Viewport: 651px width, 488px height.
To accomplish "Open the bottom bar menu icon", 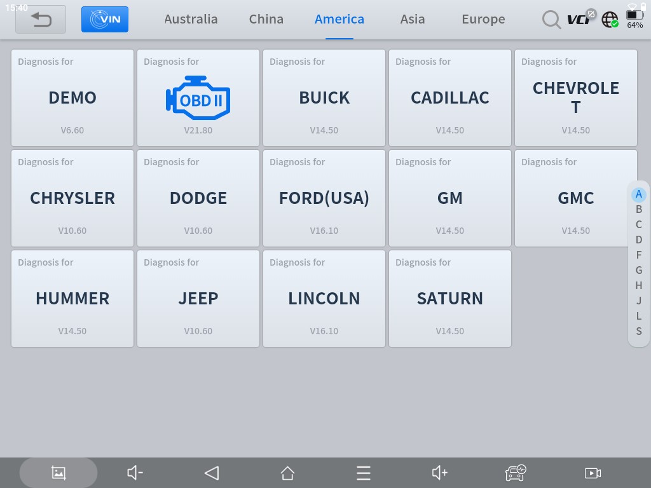I will tap(363, 473).
